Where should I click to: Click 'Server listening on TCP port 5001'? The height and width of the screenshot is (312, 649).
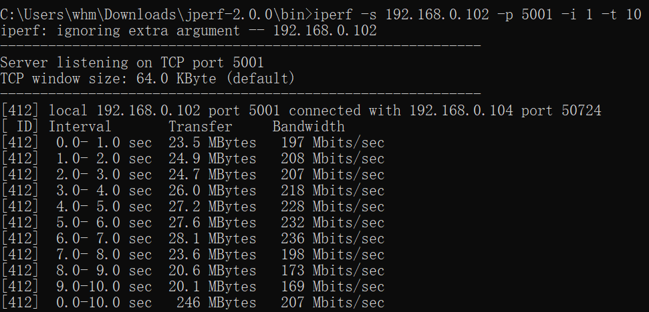pyautogui.click(x=132, y=63)
